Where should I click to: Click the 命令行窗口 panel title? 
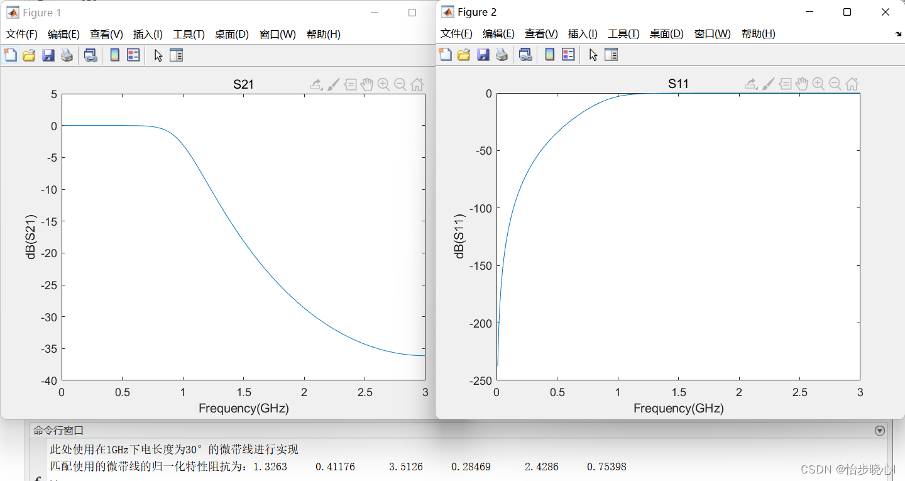tap(58, 431)
